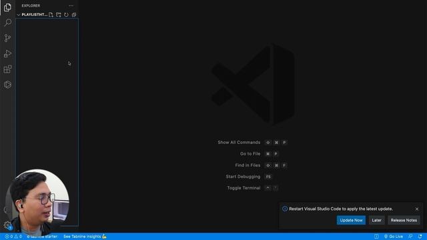
Task: Open See Tabnine Insights link
Action: point(85,237)
